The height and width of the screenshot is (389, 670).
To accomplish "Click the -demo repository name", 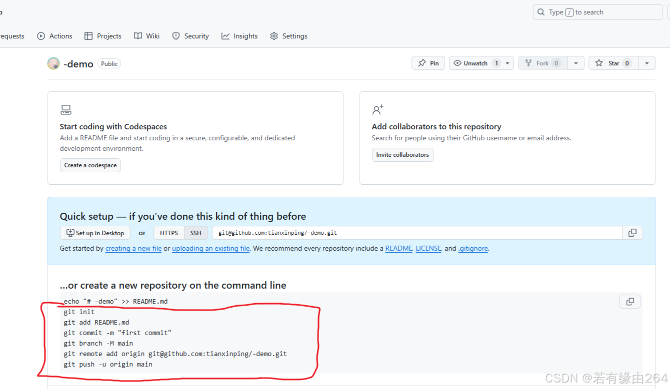I will 78,64.
